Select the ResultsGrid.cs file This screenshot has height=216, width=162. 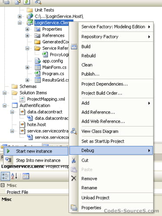click(55, 80)
